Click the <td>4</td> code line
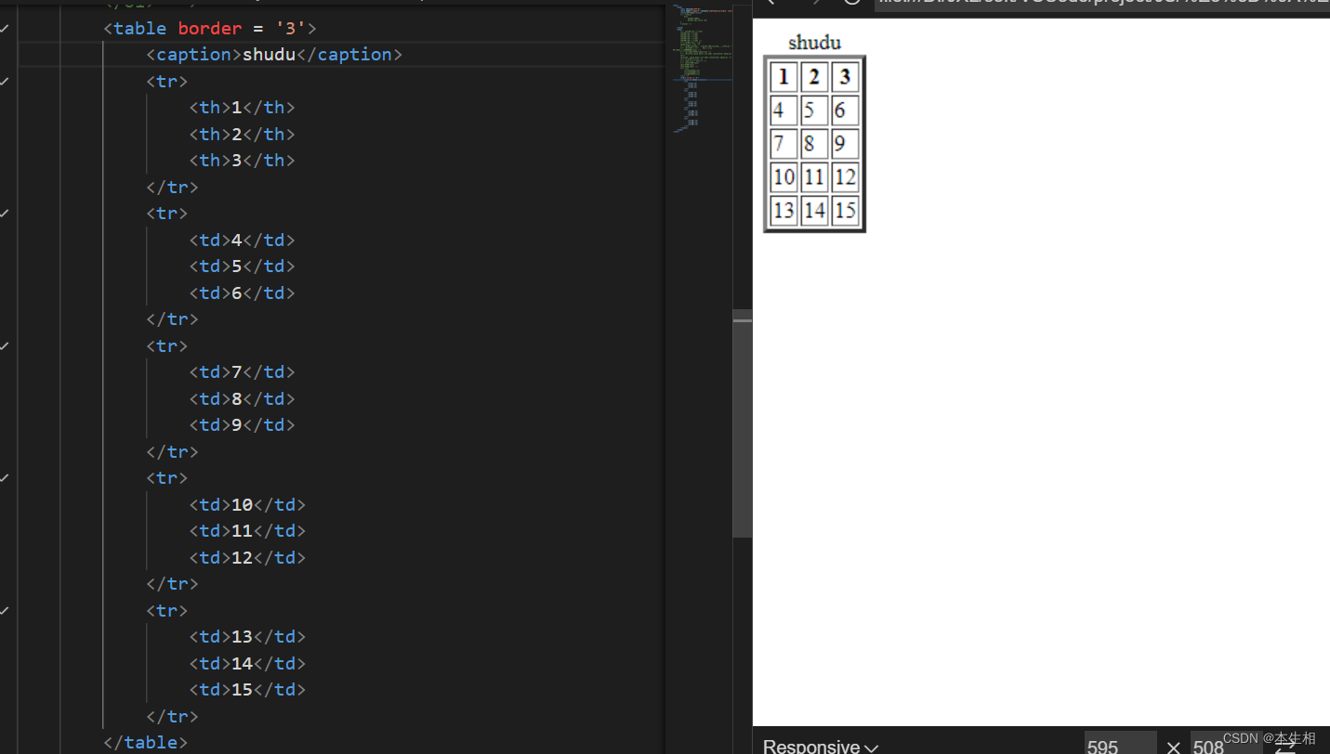 (243, 240)
